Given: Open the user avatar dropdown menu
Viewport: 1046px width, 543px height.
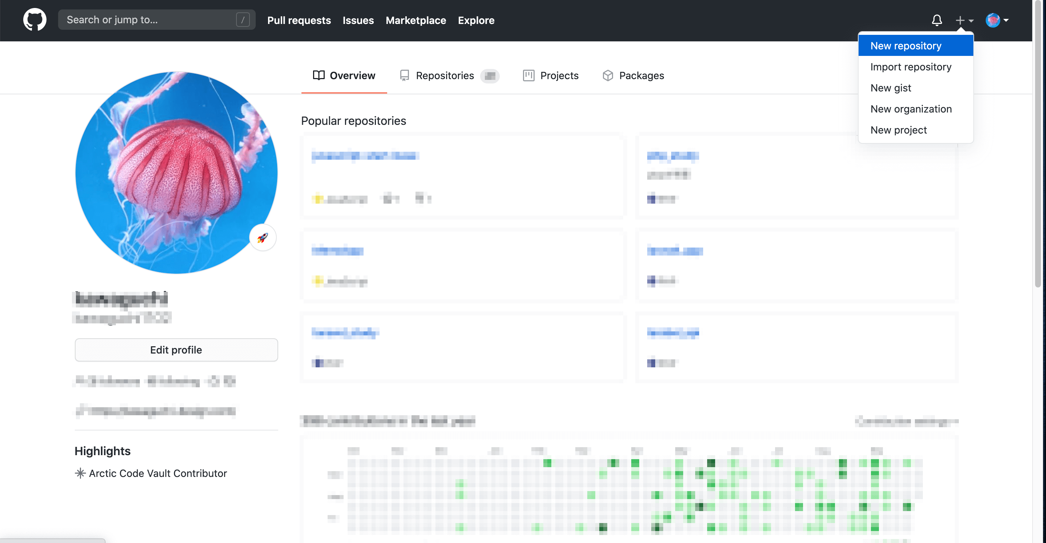Looking at the screenshot, I should pos(997,20).
